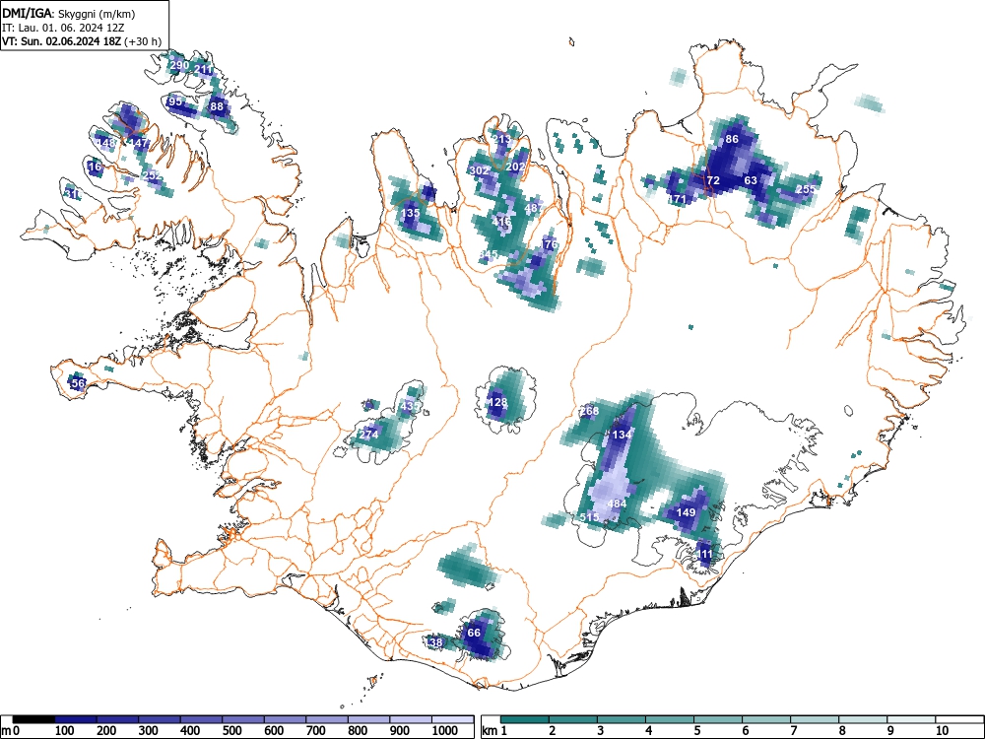
Task: Select the map value 134
Action: coord(622,435)
